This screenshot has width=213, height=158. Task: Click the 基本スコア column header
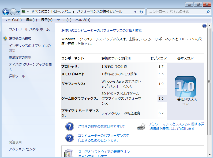(x=185, y=58)
